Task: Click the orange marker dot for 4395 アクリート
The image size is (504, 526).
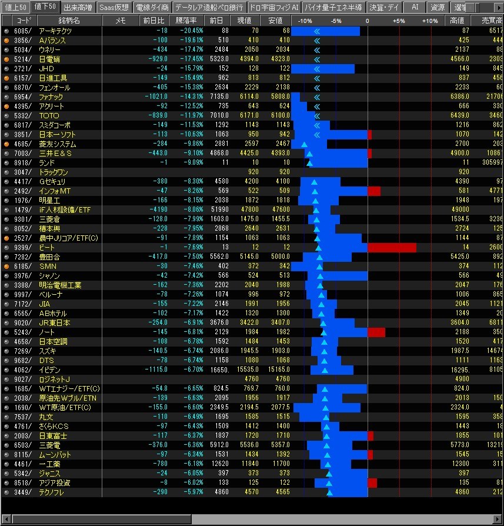Action: pos(6,106)
